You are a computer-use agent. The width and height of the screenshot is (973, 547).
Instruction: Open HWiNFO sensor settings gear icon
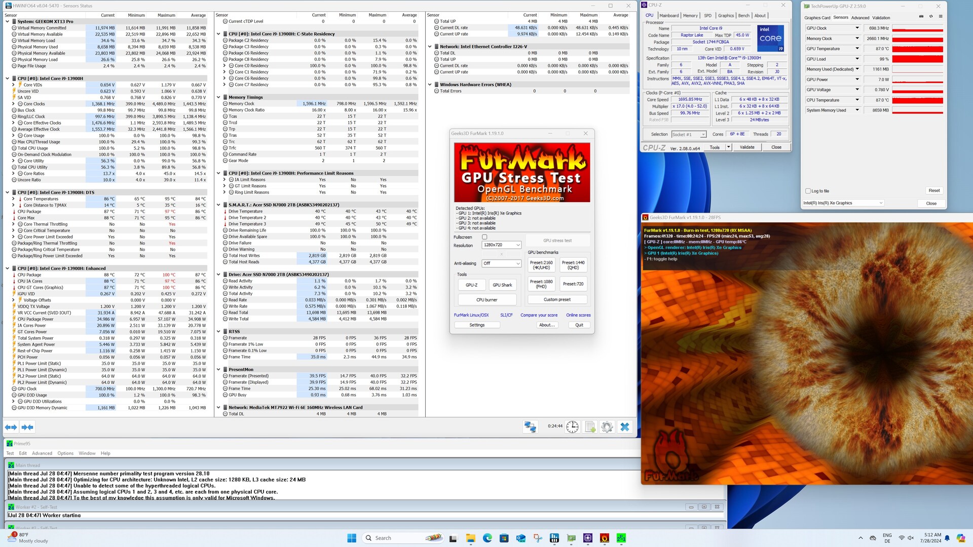(x=607, y=427)
